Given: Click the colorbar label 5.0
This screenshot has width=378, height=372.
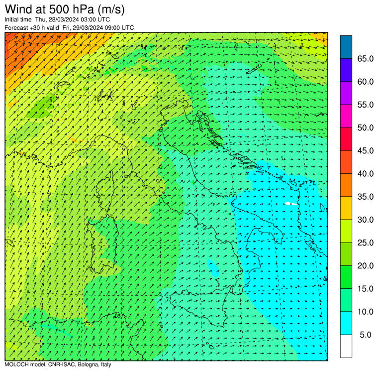Looking at the screenshot, I should [x=366, y=335].
